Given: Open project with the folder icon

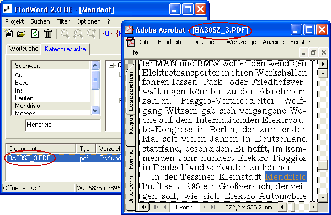Looking at the screenshot, I should tap(22, 34).
